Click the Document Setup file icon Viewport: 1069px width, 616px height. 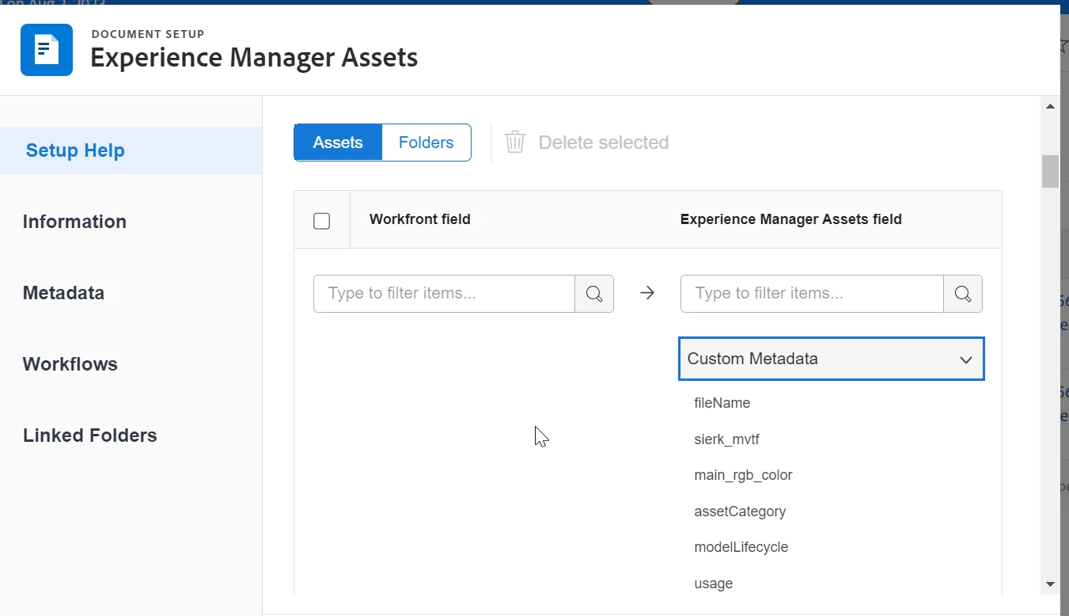47,50
